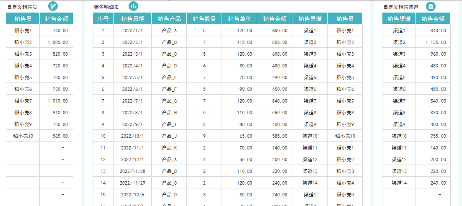The width and height of the screenshot is (462, 206).
Task: Click the clipboard icon beside 自定义销售渠道
Action: (431, 6)
